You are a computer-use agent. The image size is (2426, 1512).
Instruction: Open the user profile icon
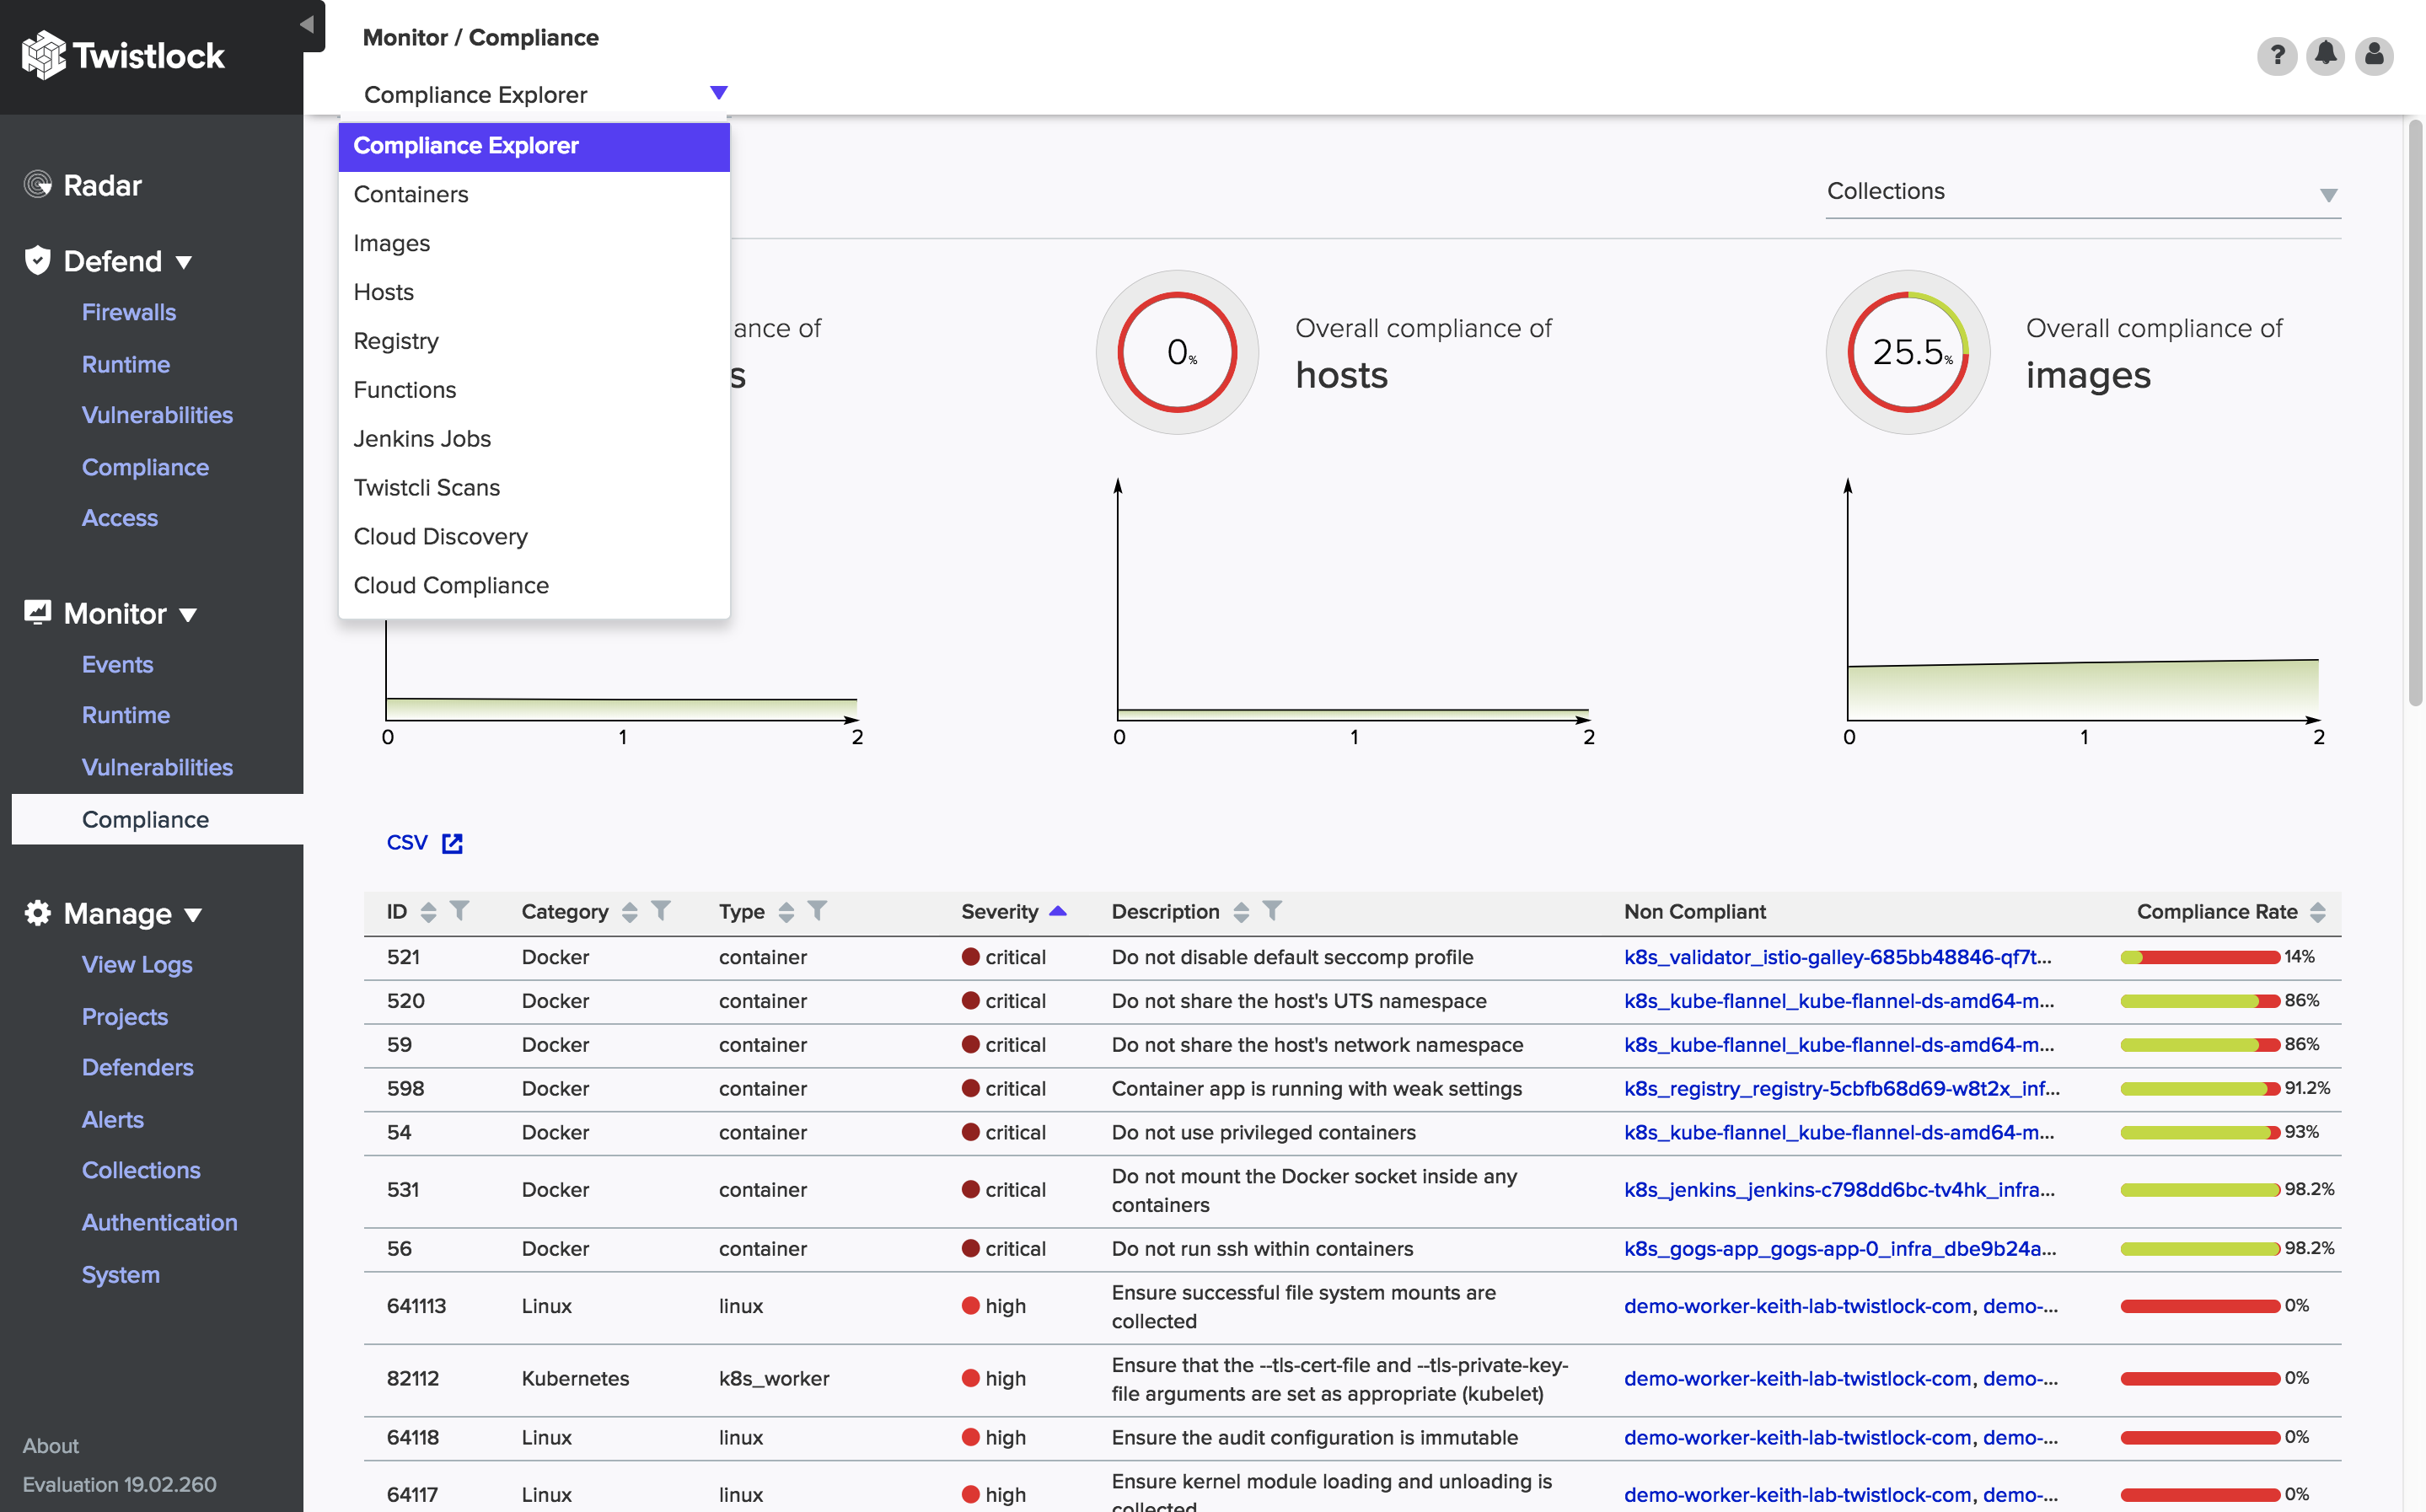(2373, 54)
